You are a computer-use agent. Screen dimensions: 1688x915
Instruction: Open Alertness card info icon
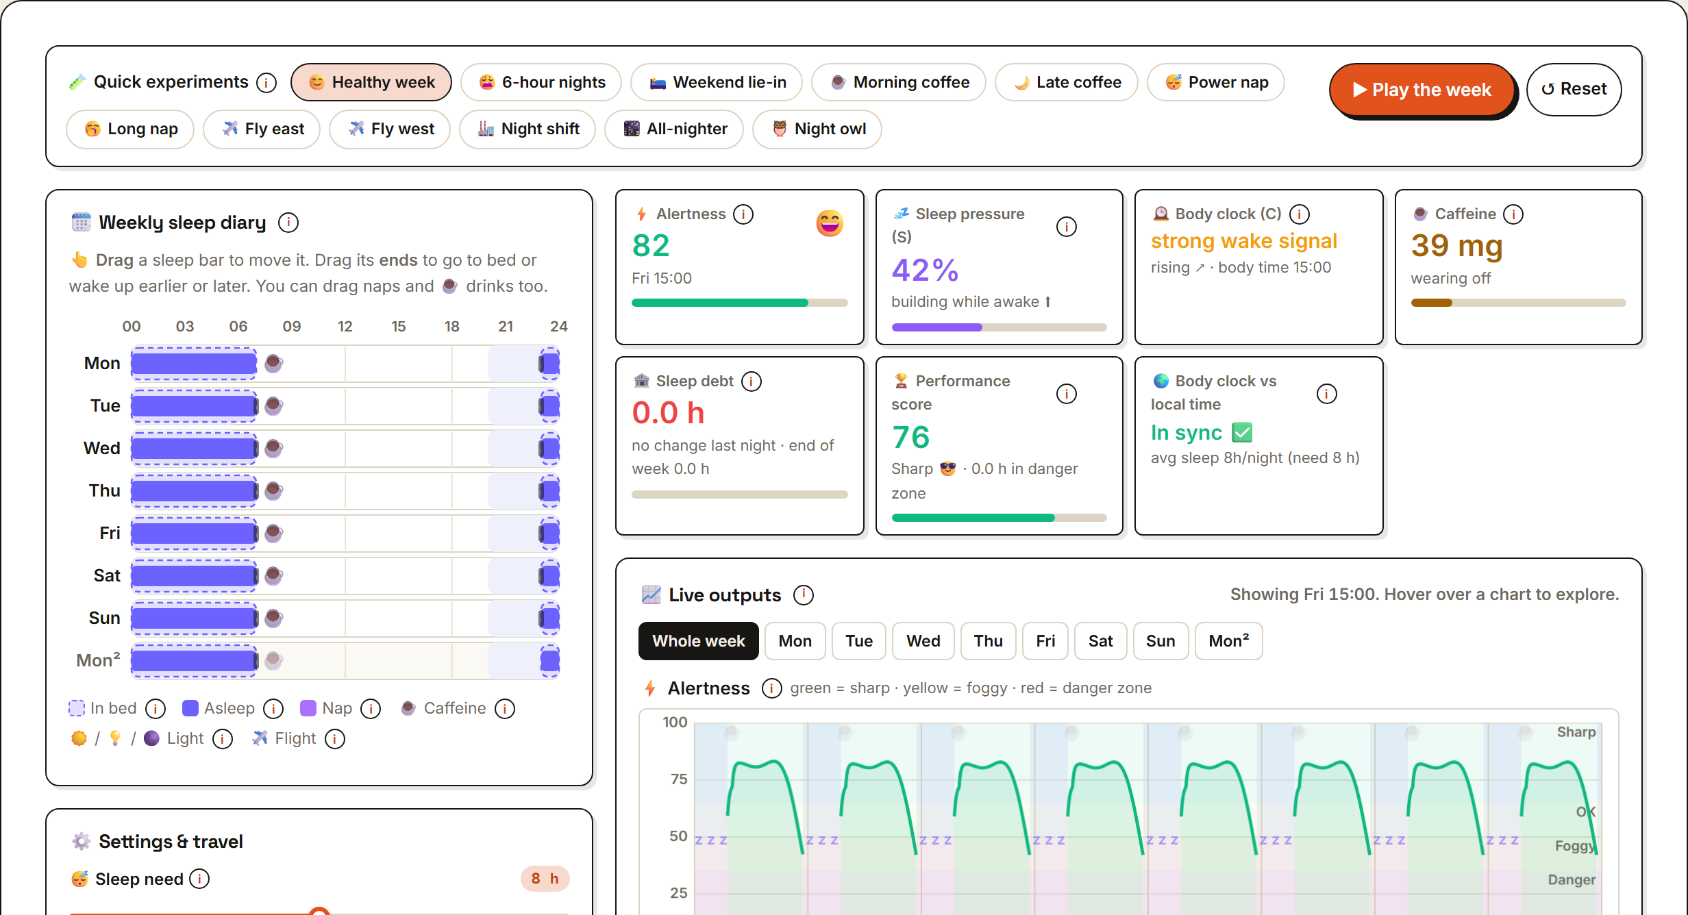point(743,214)
